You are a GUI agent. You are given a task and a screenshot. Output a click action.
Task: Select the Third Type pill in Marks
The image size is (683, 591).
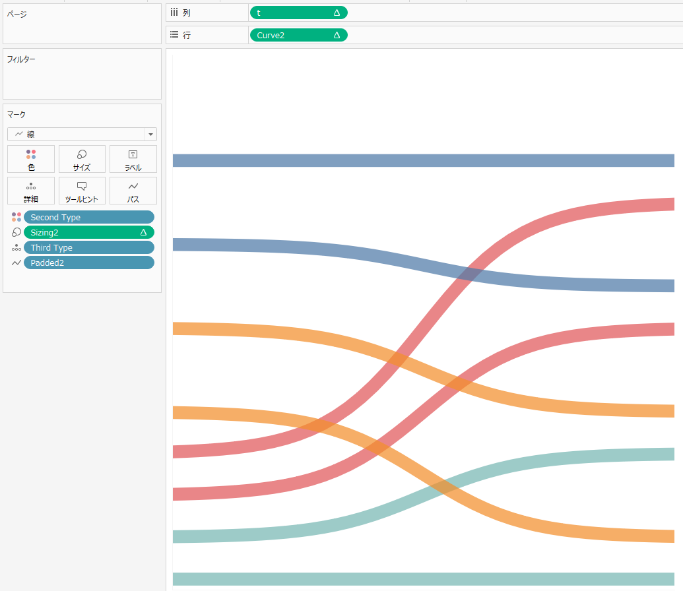(x=89, y=248)
